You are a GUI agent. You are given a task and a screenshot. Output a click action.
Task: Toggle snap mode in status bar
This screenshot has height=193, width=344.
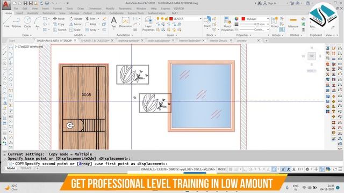(236, 169)
